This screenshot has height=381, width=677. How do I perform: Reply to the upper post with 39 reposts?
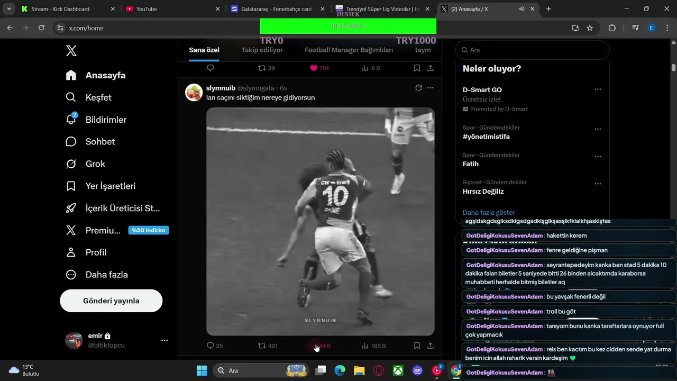pos(210,68)
